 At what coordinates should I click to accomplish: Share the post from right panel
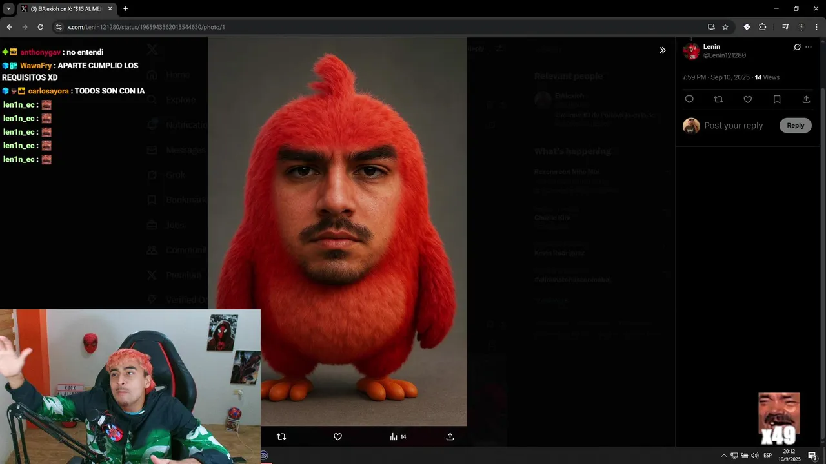(806, 99)
